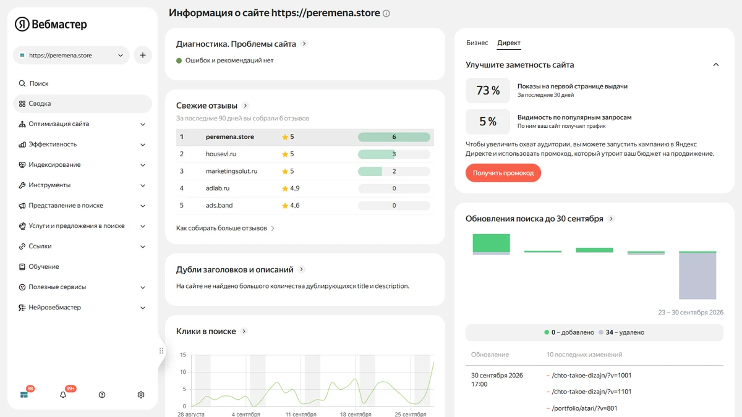The height and width of the screenshot is (417, 742).
Task: Click the Эффективность chart icon
Action: point(22,145)
